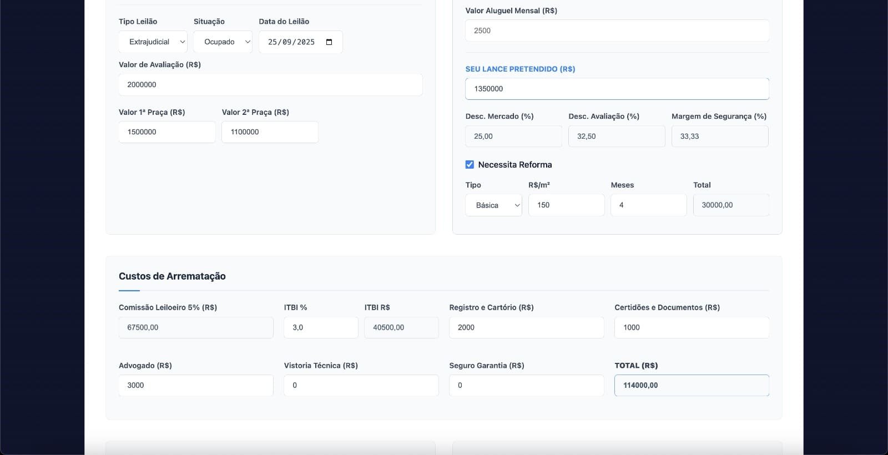888x455 pixels.
Task: Click the Comissão Leiloeiro 5% field
Action: (x=196, y=327)
